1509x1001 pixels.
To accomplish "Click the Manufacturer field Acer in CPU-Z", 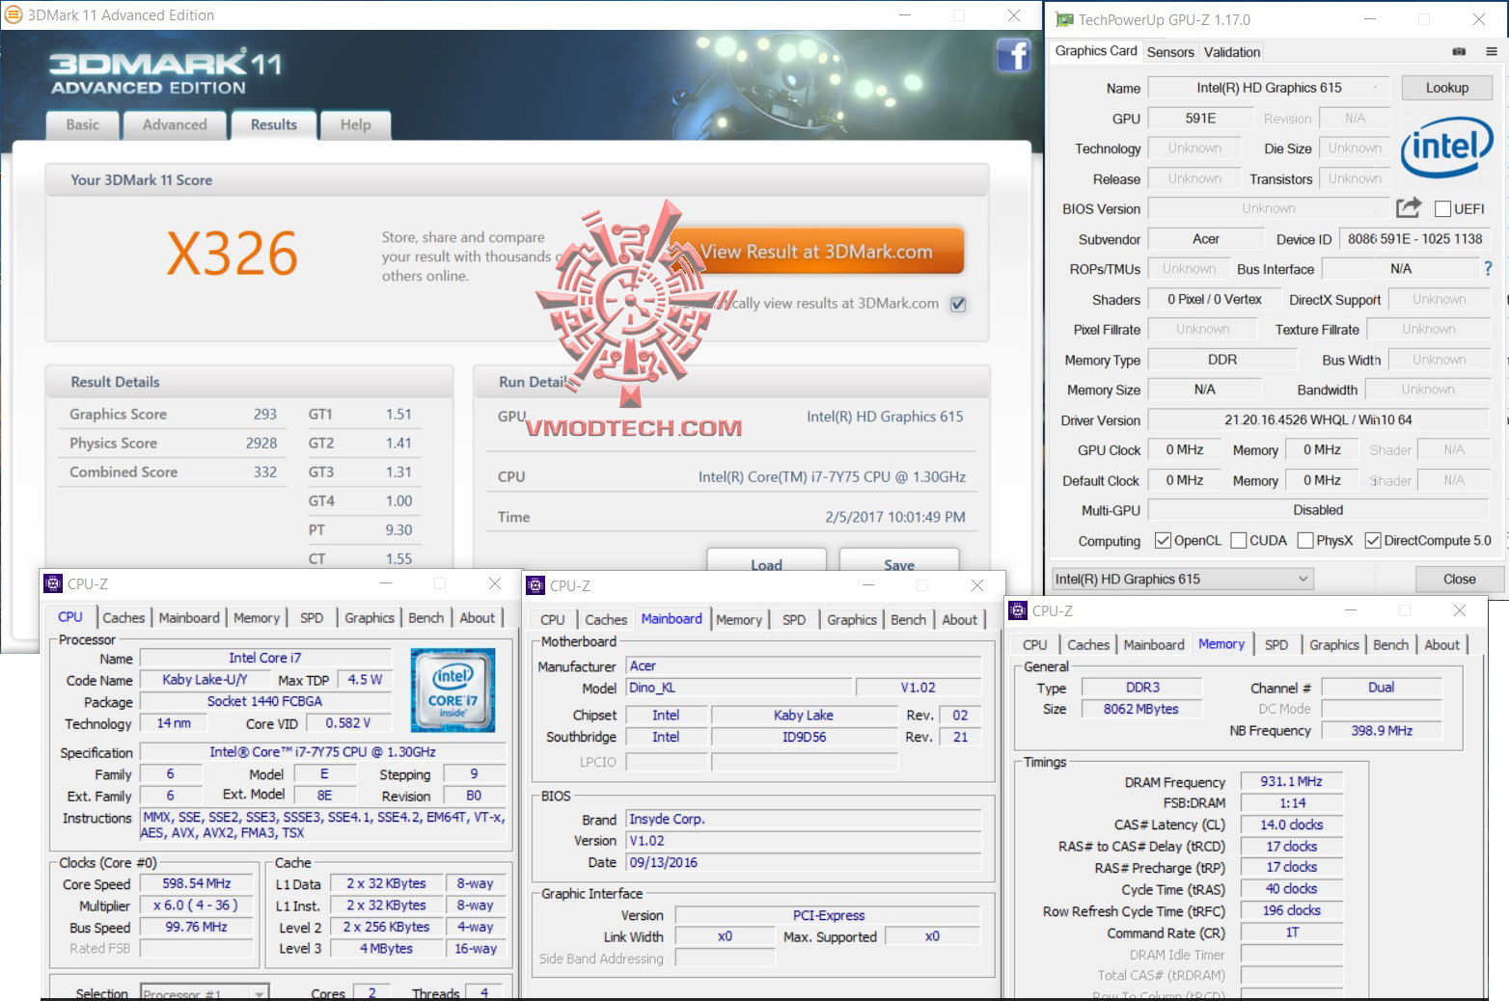I will click(x=804, y=665).
